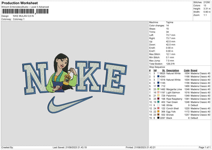Viewport: 212px width, 150px height.
Task: Select the Black color swatch in row 15
Action: pos(158,118)
